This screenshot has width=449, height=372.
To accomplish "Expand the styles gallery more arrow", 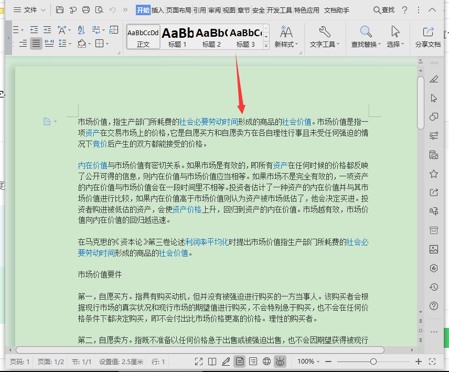I will 266,46.
